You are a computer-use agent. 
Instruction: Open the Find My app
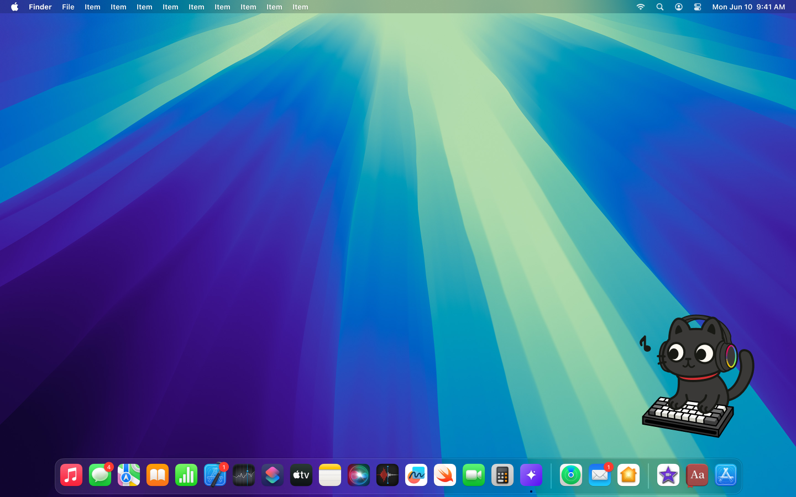[x=571, y=475]
